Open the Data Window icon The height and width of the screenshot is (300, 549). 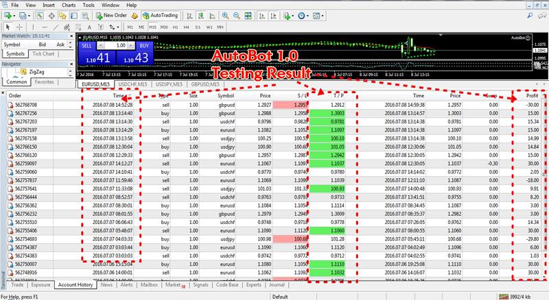pos(51,16)
